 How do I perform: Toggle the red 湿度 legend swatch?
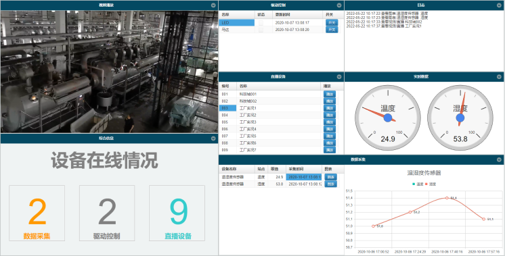coord(426,184)
